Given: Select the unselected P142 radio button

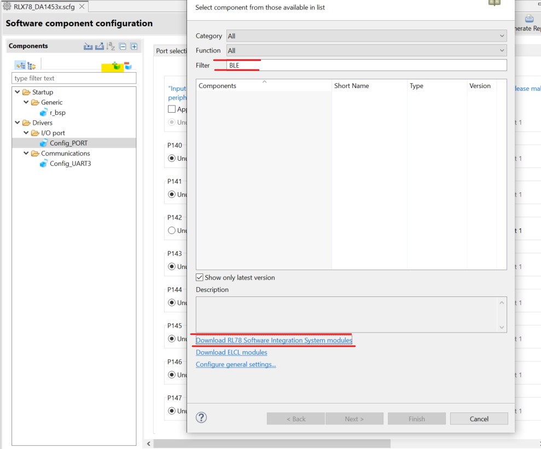Looking at the screenshot, I should (x=171, y=230).
